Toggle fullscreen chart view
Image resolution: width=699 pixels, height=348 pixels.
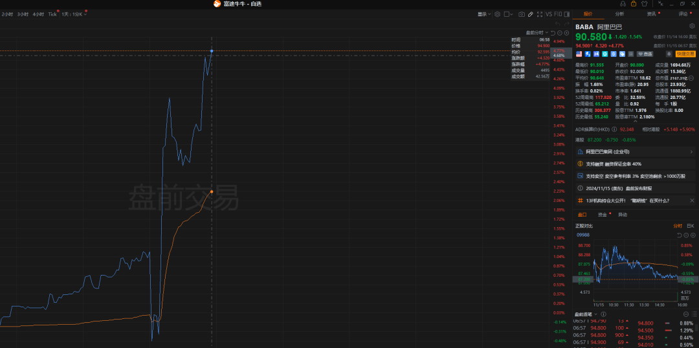coord(540,14)
